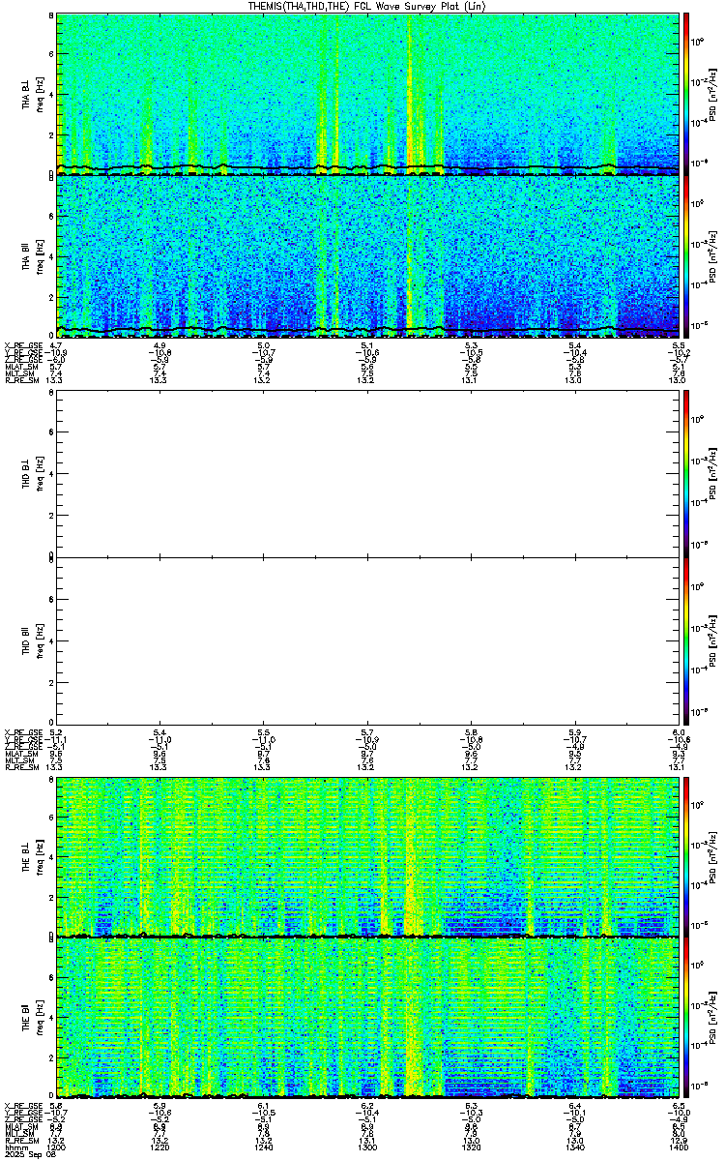Click the '1240' time tick label

263,1146
